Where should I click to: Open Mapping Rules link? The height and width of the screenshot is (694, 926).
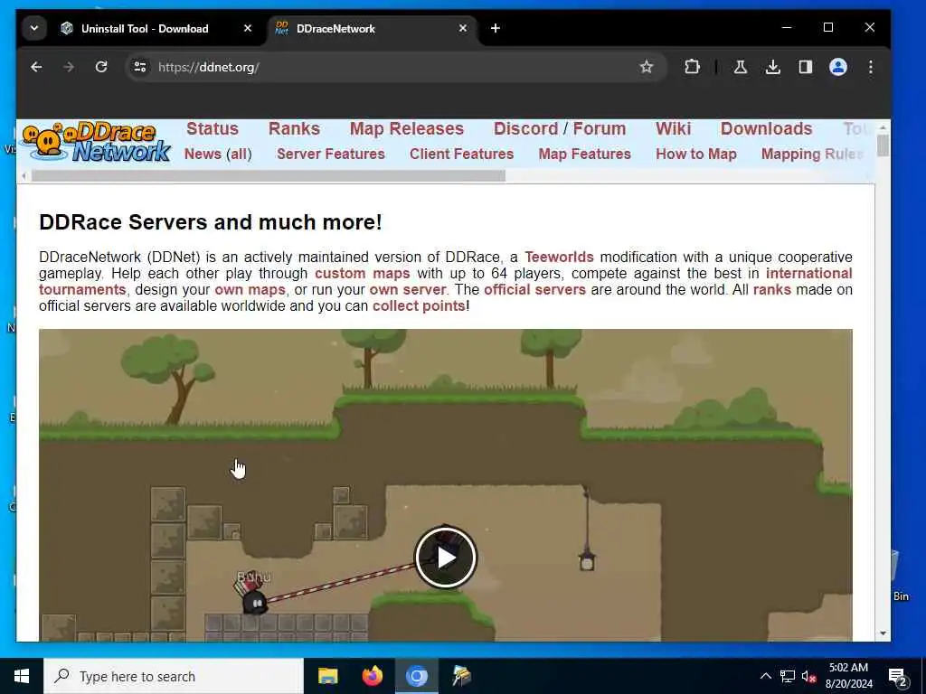(812, 154)
